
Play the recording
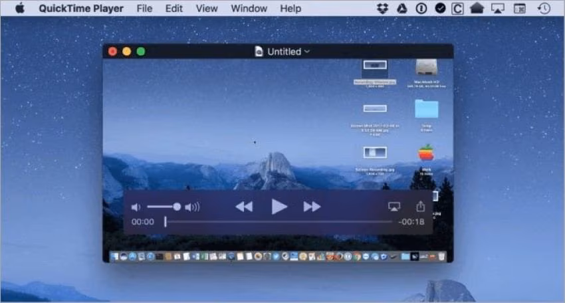279,207
